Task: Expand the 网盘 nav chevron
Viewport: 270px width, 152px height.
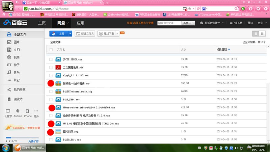Action: (x=68, y=23)
